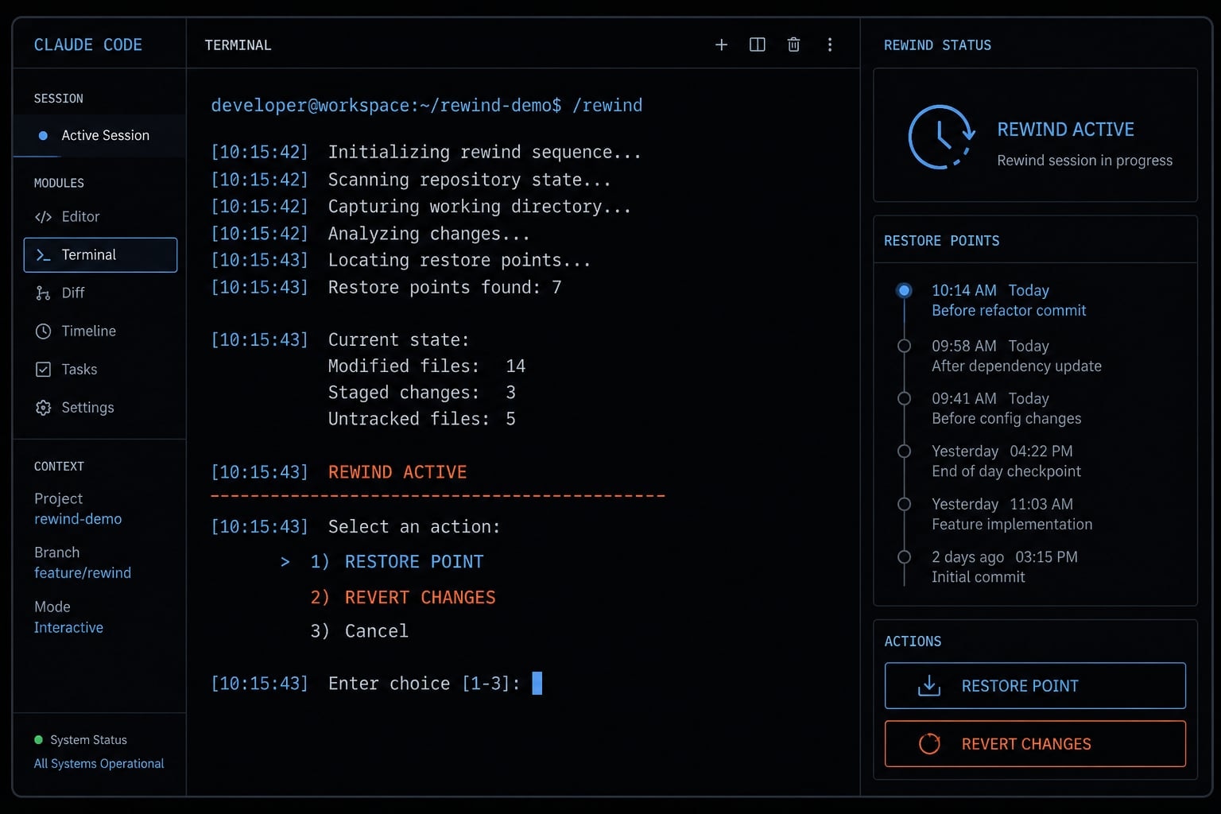The image size is (1221, 814).
Task: Click the Settings gear icon
Action: point(43,407)
